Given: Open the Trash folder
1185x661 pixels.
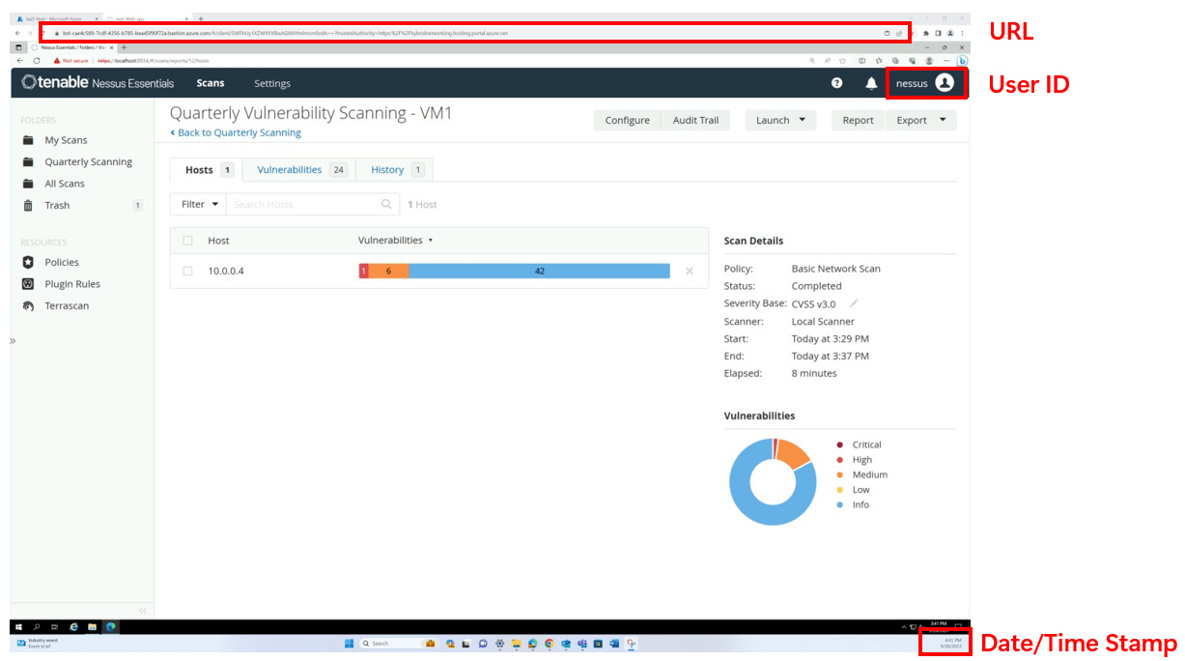Looking at the screenshot, I should click(56, 205).
